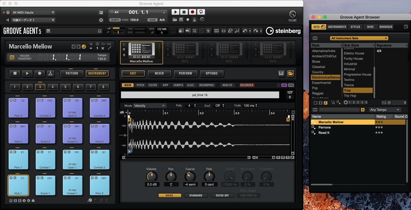Open the audio output device dropdown

34,20
